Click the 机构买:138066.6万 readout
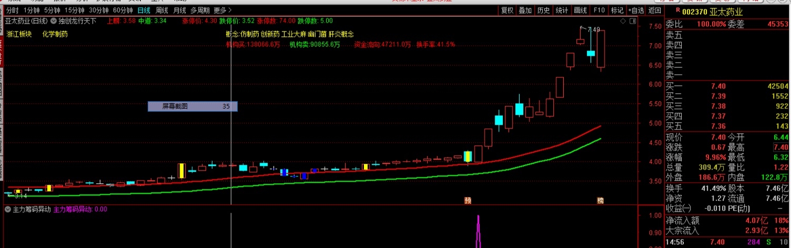 tap(253, 44)
